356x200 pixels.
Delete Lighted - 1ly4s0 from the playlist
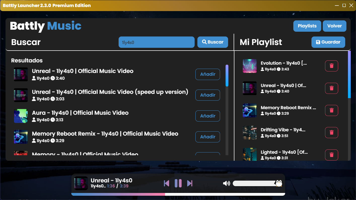click(332, 155)
